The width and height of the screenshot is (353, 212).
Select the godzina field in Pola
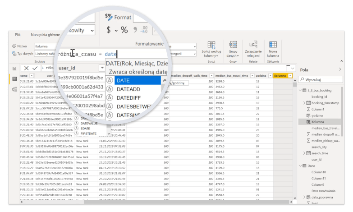tap(317, 115)
